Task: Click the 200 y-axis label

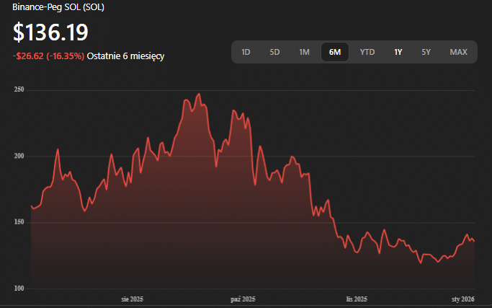Action: [19, 156]
